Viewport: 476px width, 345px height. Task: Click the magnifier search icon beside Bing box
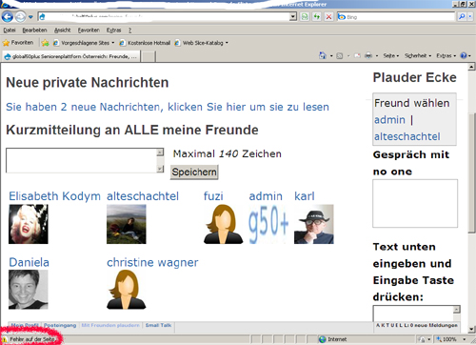[x=462, y=16]
